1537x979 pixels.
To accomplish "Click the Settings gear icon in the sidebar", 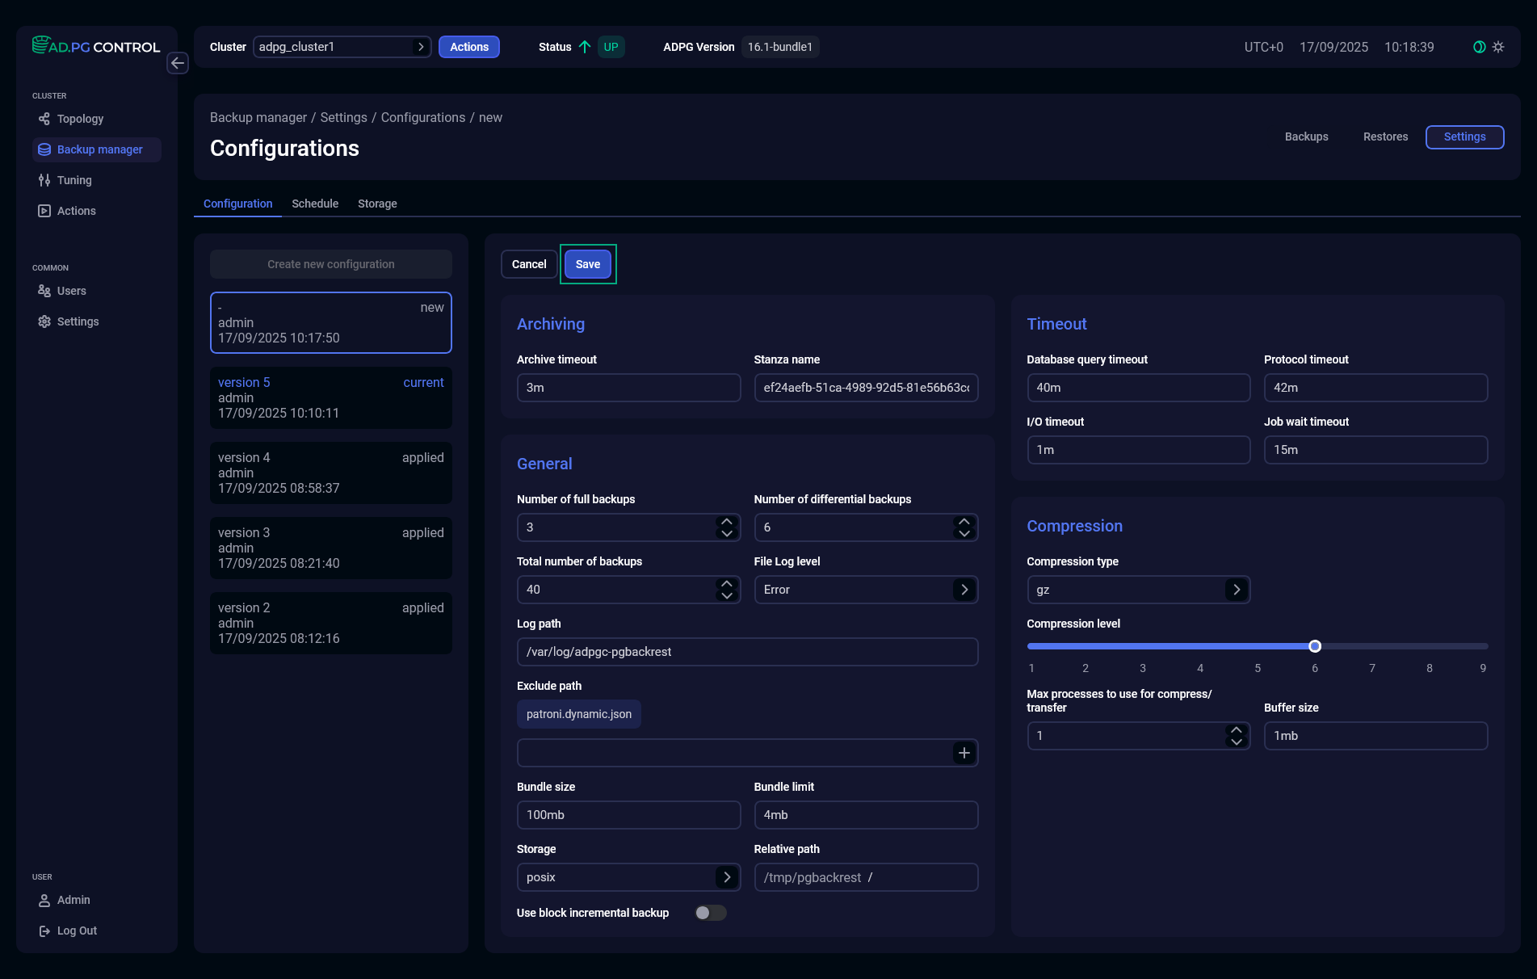I will tap(44, 321).
